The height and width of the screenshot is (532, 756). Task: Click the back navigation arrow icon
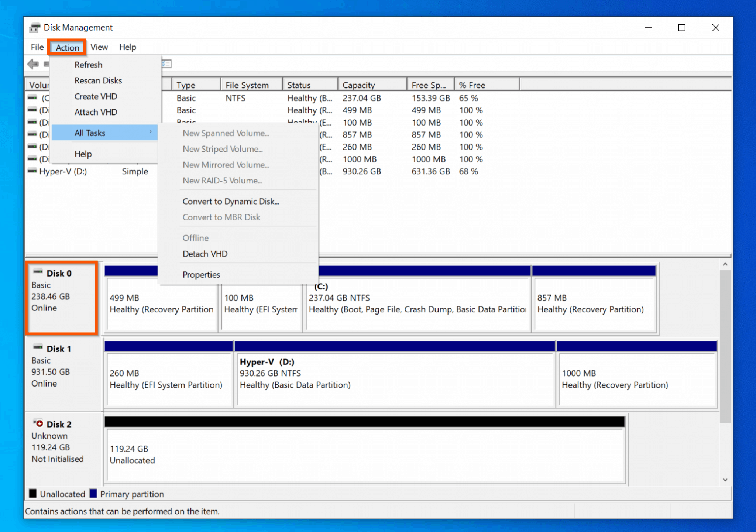33,64
